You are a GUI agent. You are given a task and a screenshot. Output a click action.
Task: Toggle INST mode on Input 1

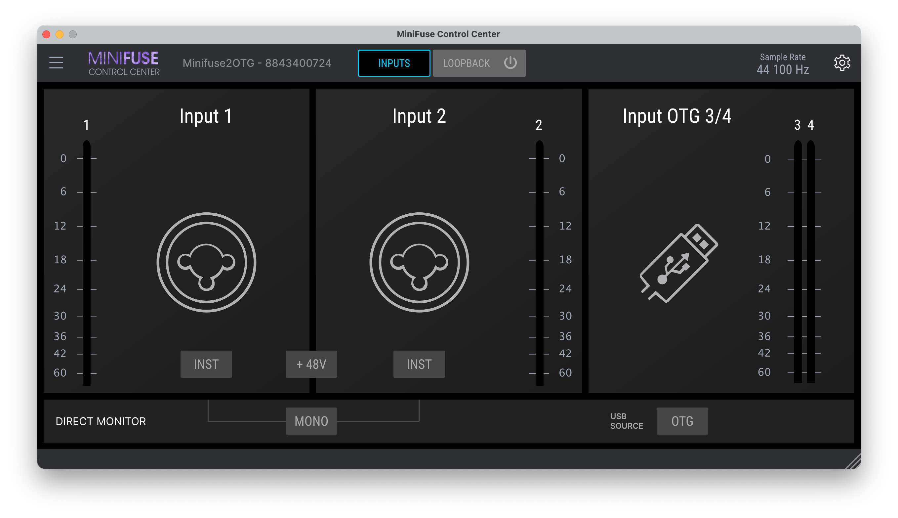pos(206,364)
